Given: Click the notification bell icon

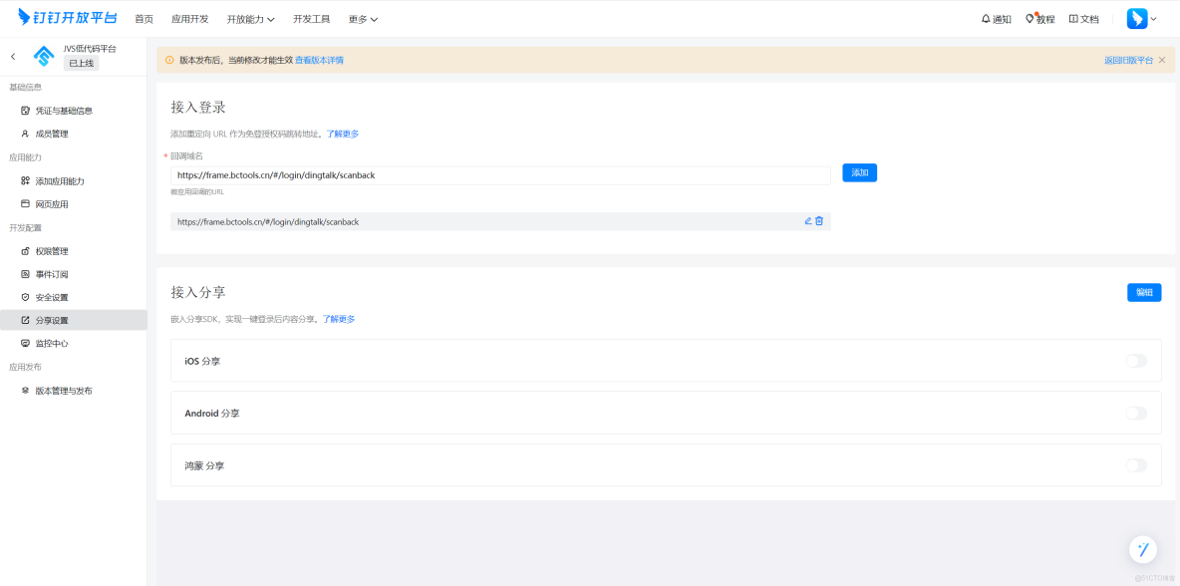Looking at the screenshot, I should 986,19.
